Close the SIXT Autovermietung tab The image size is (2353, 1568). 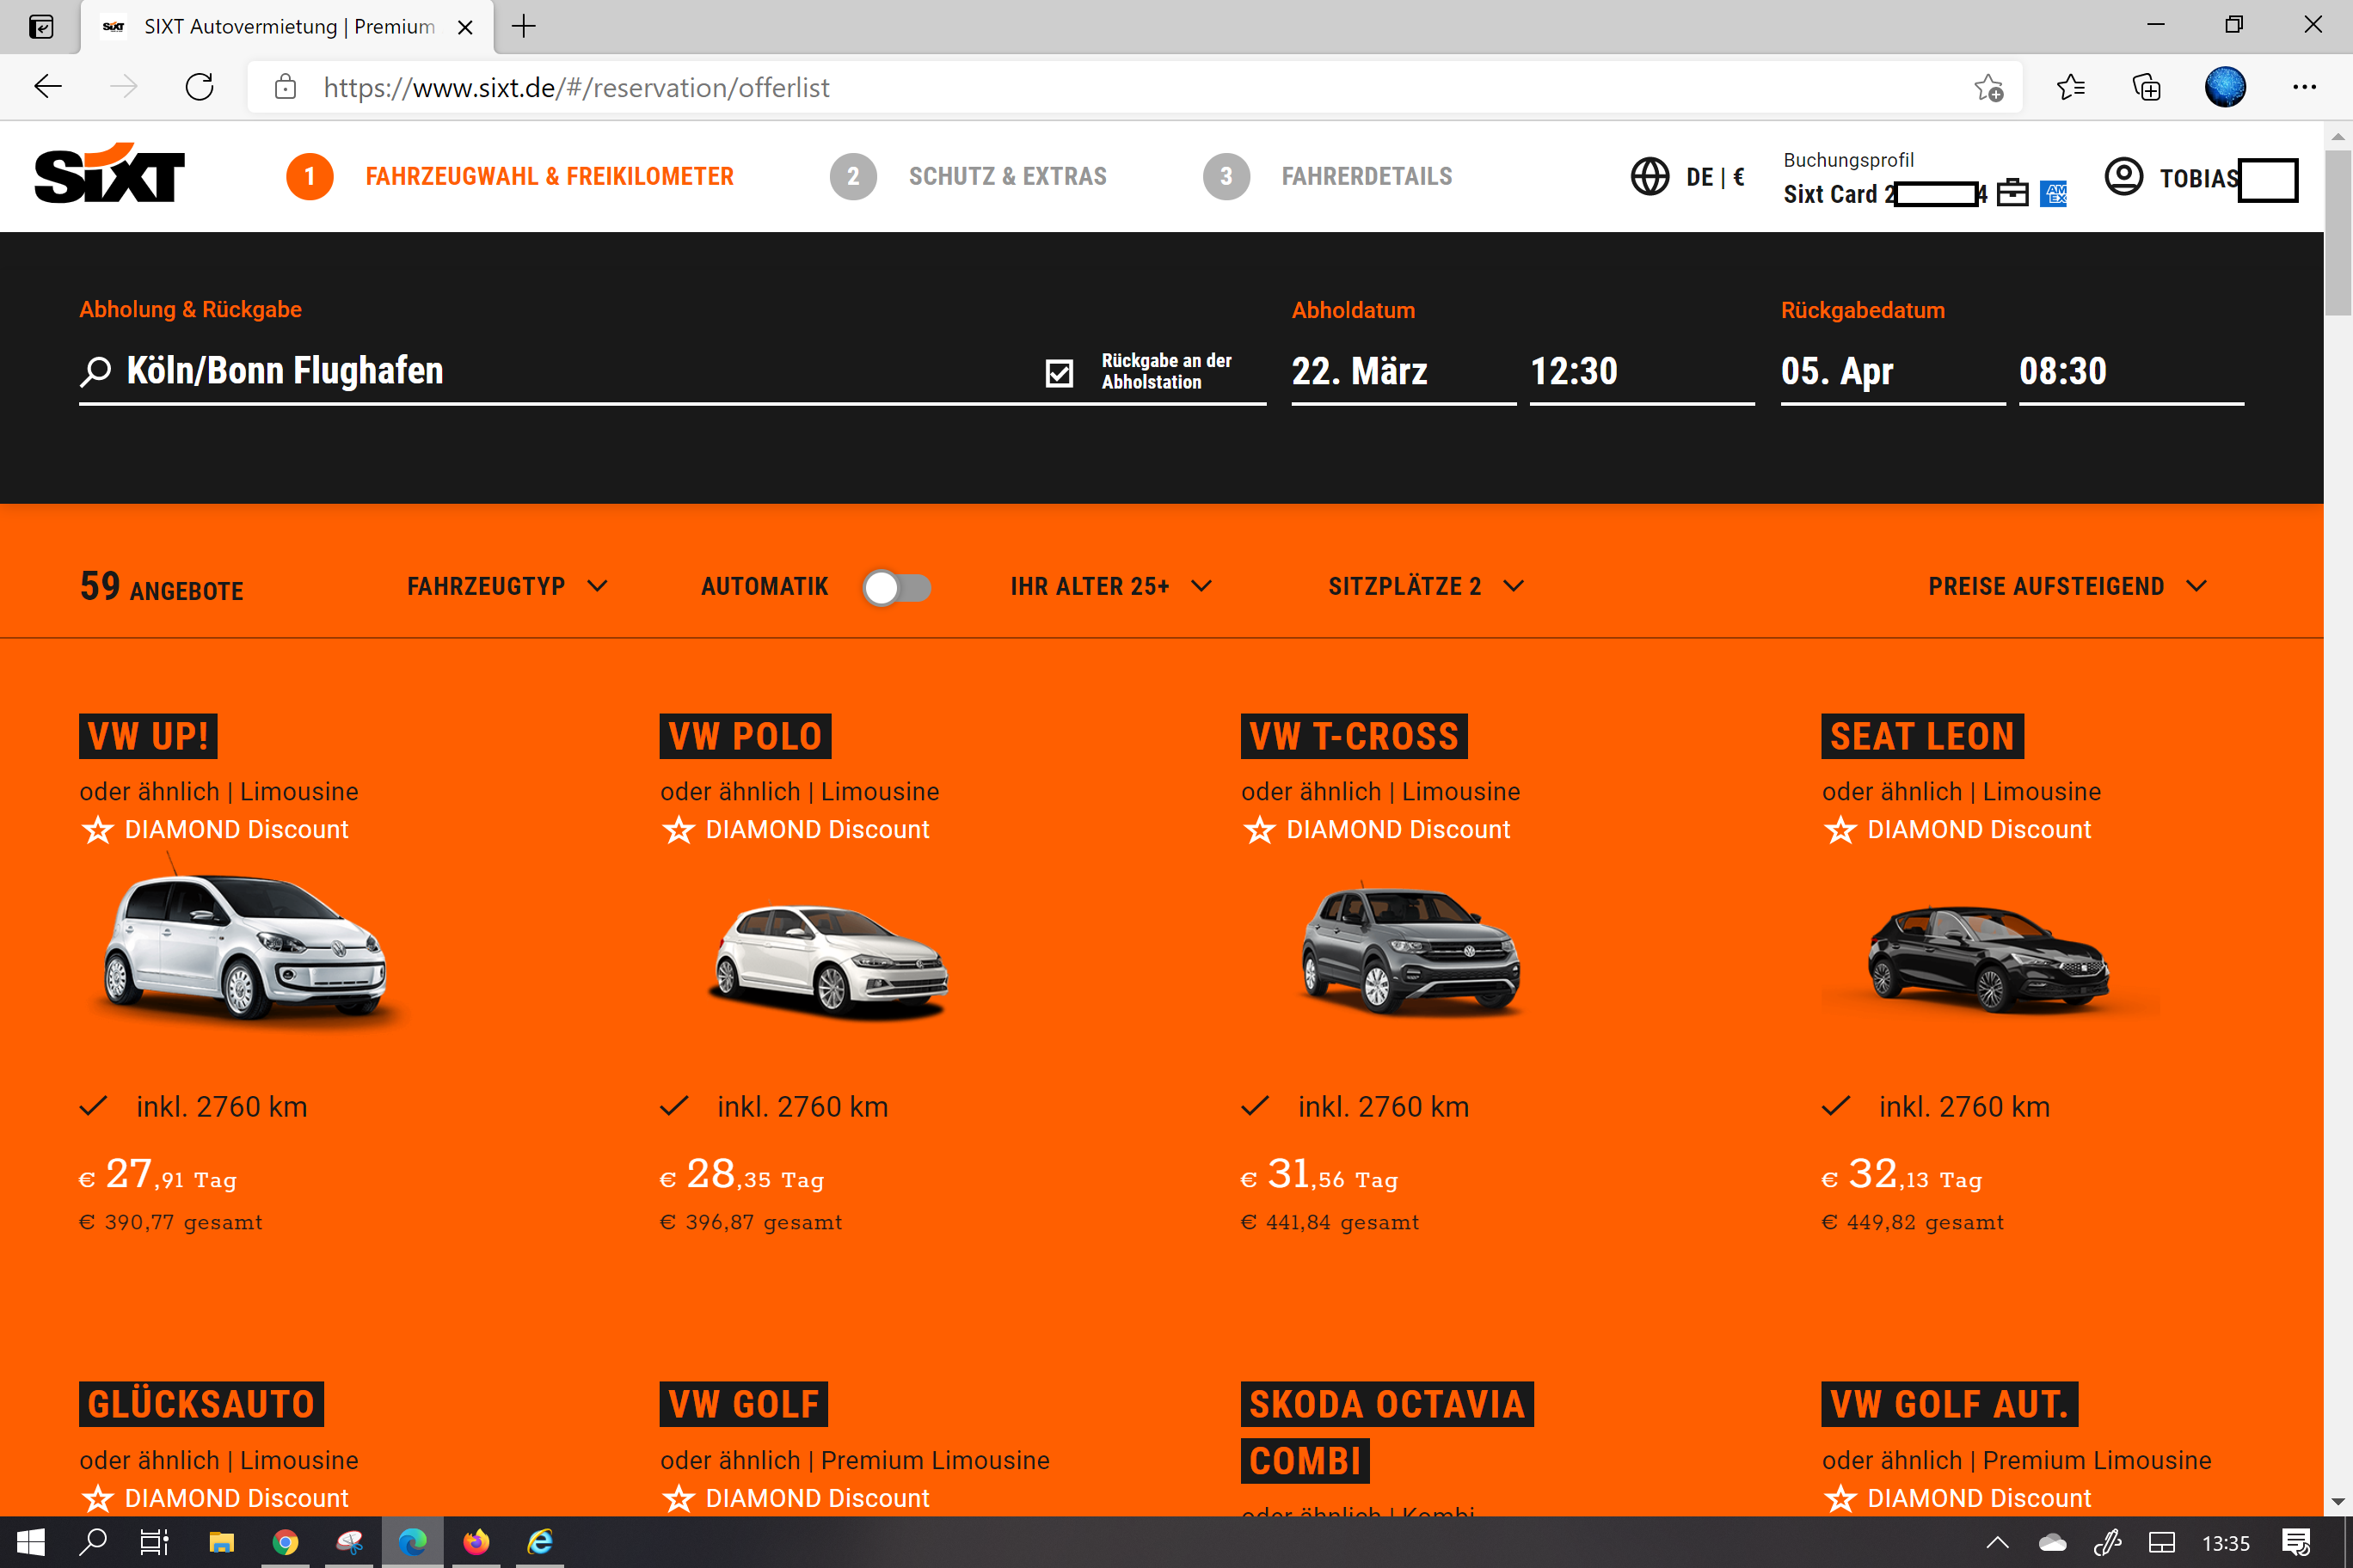tap(465, 27)
